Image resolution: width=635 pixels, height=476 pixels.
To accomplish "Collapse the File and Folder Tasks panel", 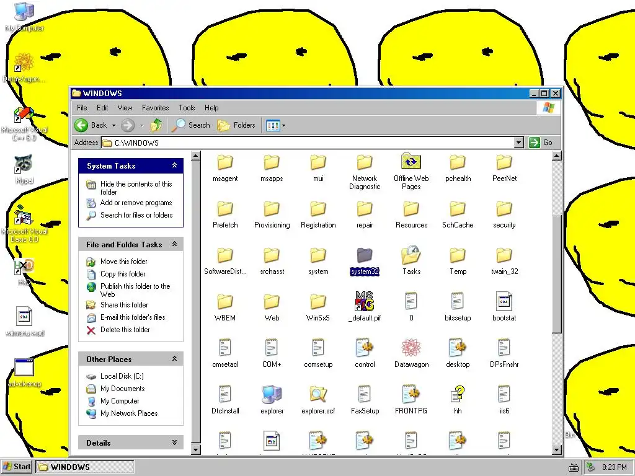I will click(x=174, y=244).
